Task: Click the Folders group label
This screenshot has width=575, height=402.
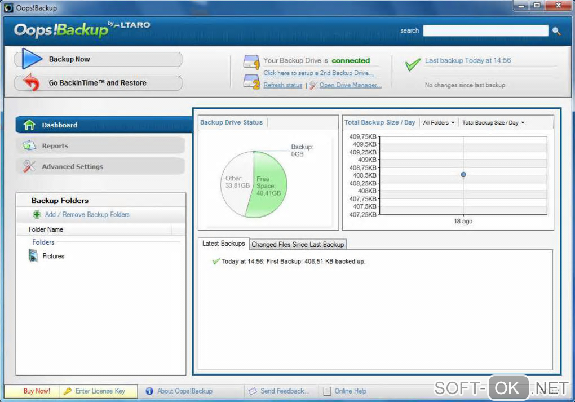Action: tap(43, 242)
